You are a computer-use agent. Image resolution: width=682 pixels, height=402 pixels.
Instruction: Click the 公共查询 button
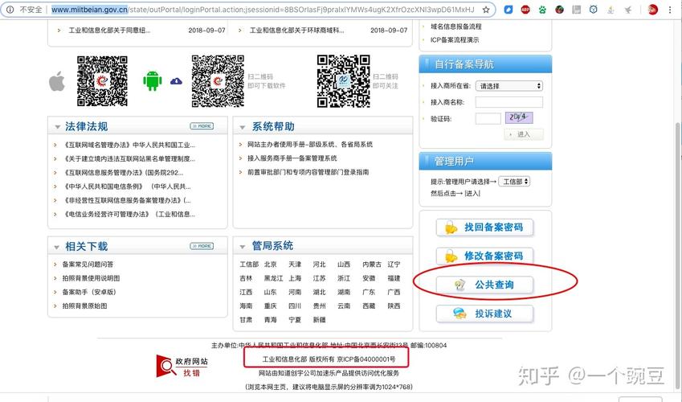(x=484, y=285)
